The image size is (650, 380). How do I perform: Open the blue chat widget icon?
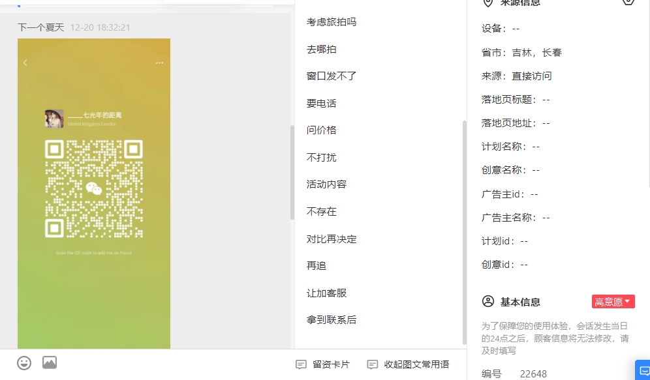pos(643,370)
